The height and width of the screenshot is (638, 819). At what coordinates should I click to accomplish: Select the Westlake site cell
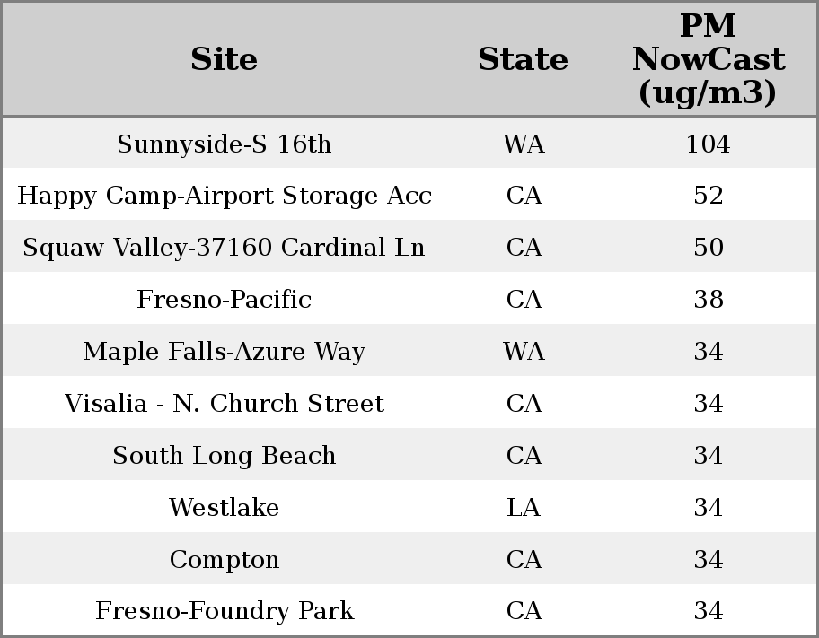tap(225, 507)
